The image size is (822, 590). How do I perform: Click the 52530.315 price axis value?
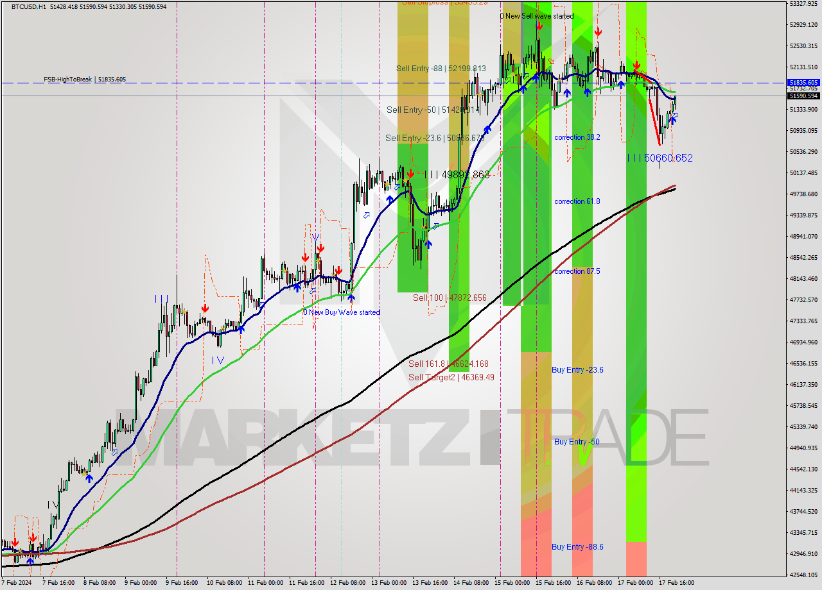point(803,46)
